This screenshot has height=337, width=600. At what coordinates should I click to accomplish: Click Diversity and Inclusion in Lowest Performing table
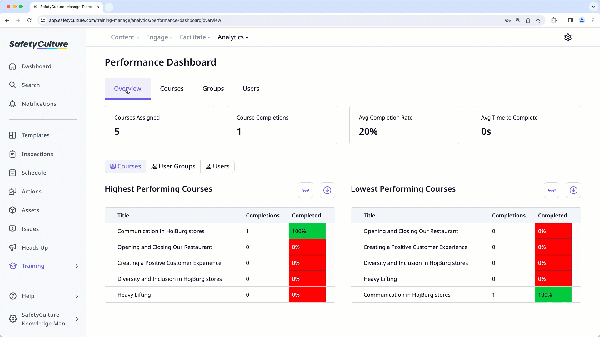click(x=416, y=263)
